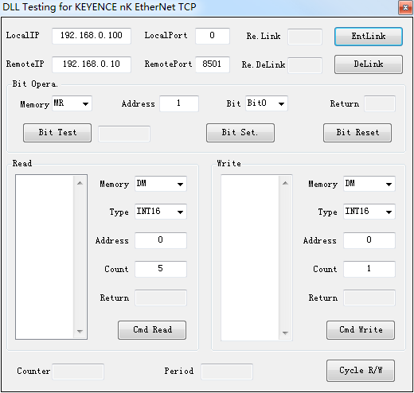Screen dimensions: 414x393
Task: Focus the RemotePort field showing 8501
Action: (213, 64)
